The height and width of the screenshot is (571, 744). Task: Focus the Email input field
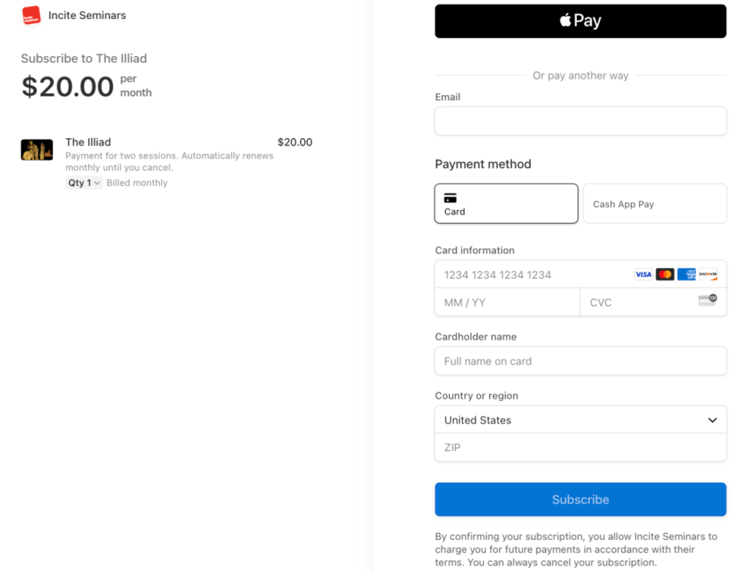tap(581, 121)
